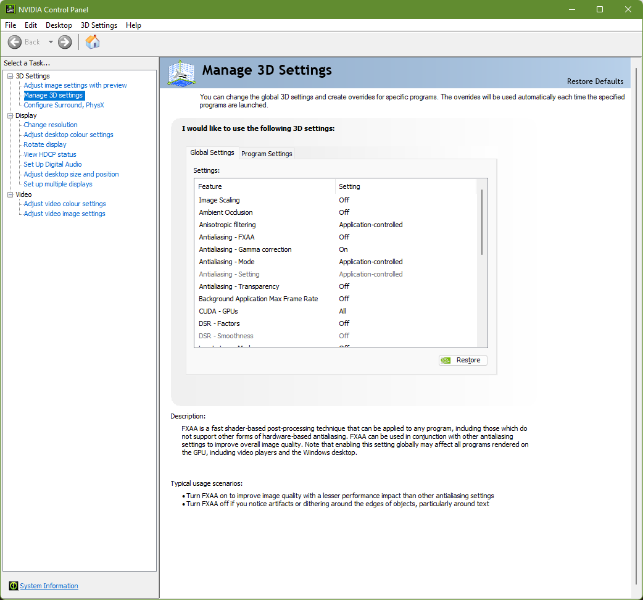The height and width of the screenshot is (600, 643).
Task: Click the NVIDIA Control Panel title bar icon
Action: coord(10,9)
